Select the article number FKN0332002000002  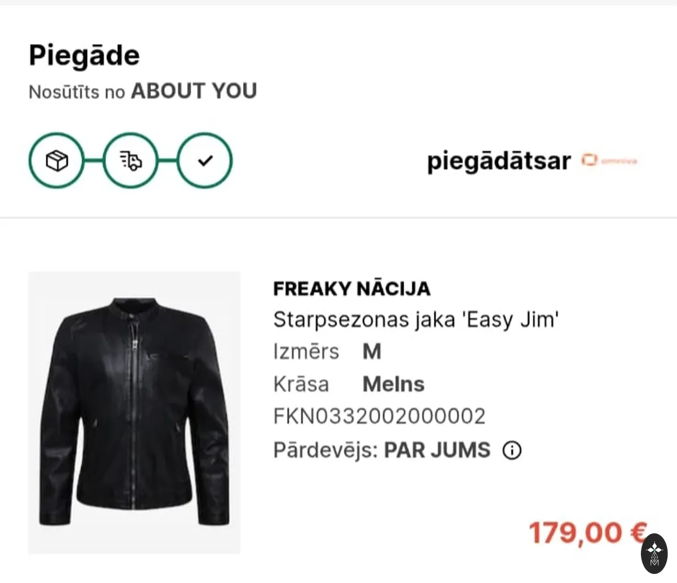point(379,417)
